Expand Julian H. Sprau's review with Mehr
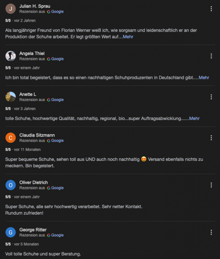The width and height of the screenshot is (220, 259). (x=128, y=37)
